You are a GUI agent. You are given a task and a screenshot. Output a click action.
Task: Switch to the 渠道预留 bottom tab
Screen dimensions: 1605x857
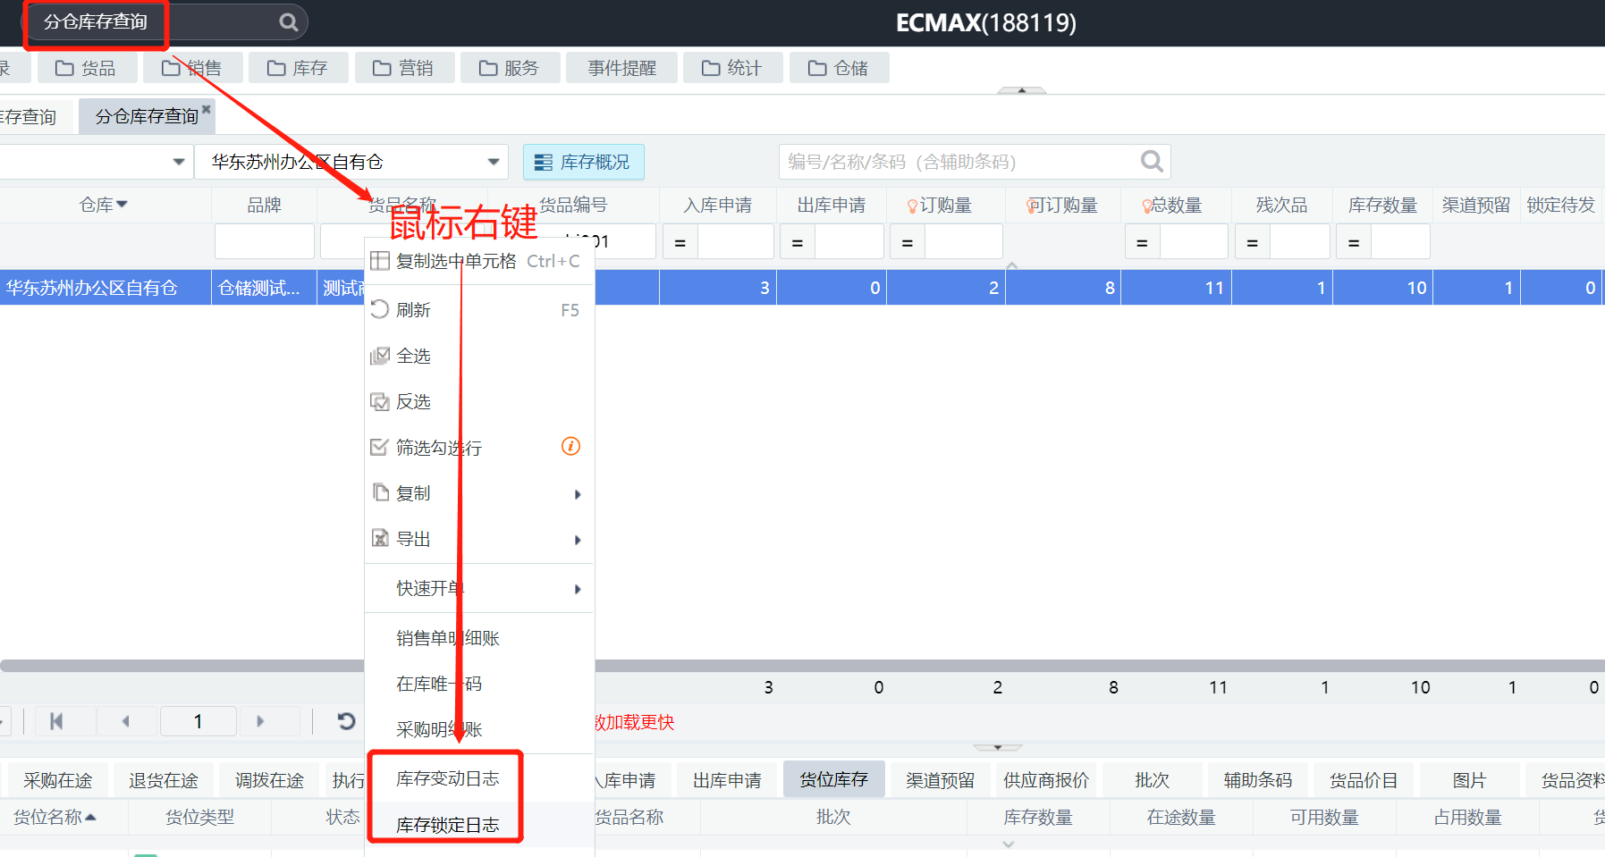coord(940,780)
